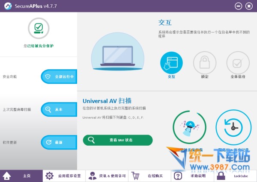Minimize the SecureAPlus window
This screenshot has height=182, width=257.
coord(239,6)
